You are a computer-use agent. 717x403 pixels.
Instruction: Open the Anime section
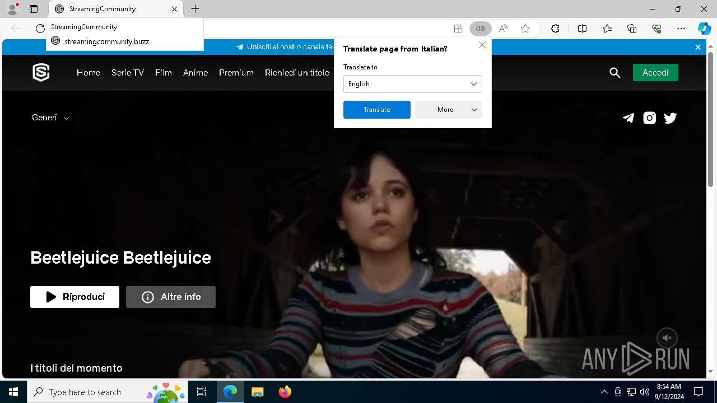click(195, 73)
